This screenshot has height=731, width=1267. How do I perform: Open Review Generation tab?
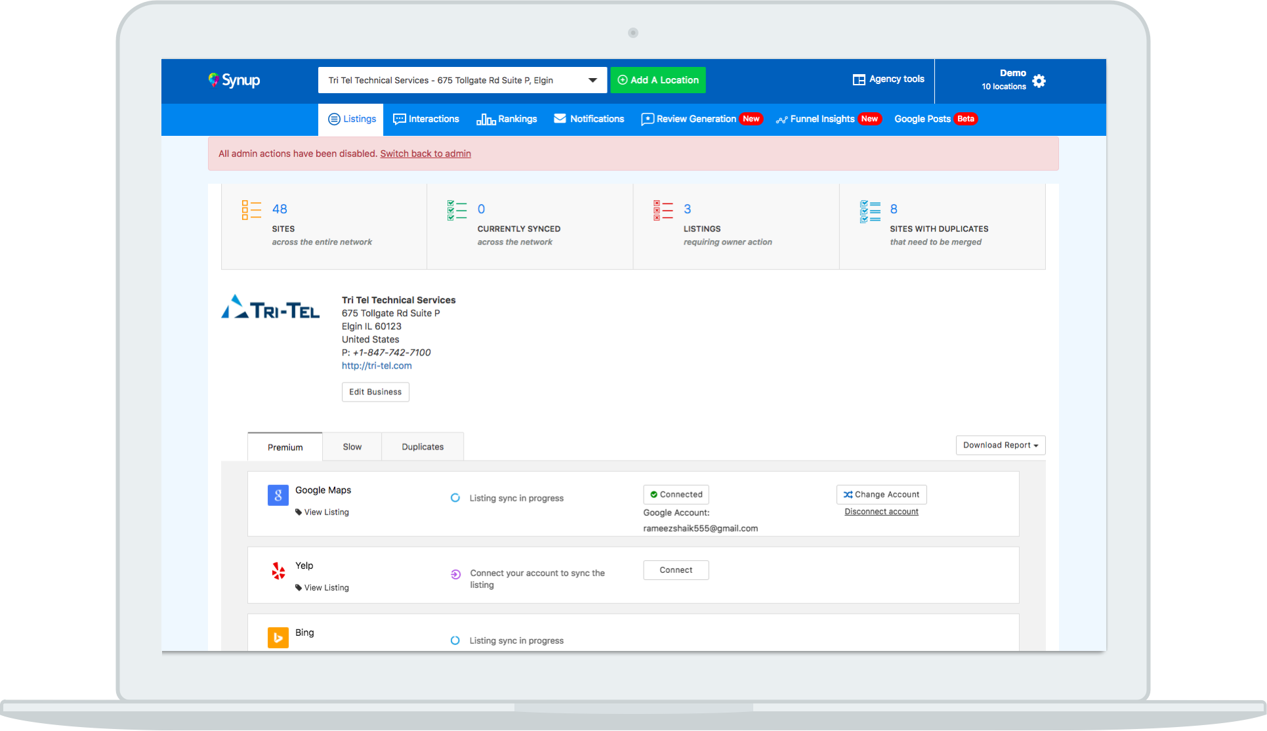(x=701, y=119)
